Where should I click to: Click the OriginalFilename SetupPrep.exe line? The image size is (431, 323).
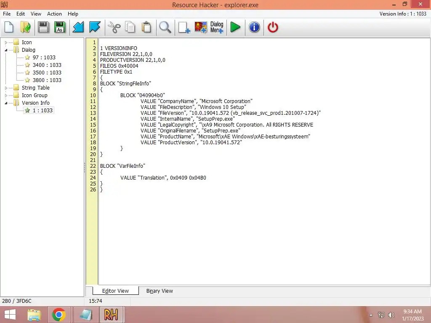coord(191,131)
